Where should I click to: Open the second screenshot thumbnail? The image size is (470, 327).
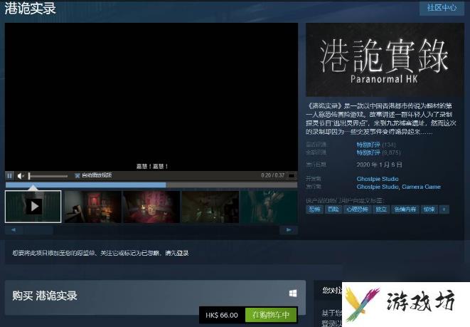[x=92, y=207]
